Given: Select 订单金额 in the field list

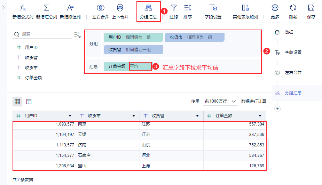Looking at the screenshot, I should click(33, 78).
